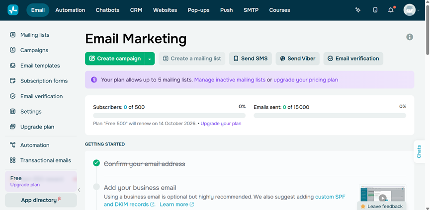Open the Chats side panel tab
Viewport: 430px width, 210px height.
(419, 152)
